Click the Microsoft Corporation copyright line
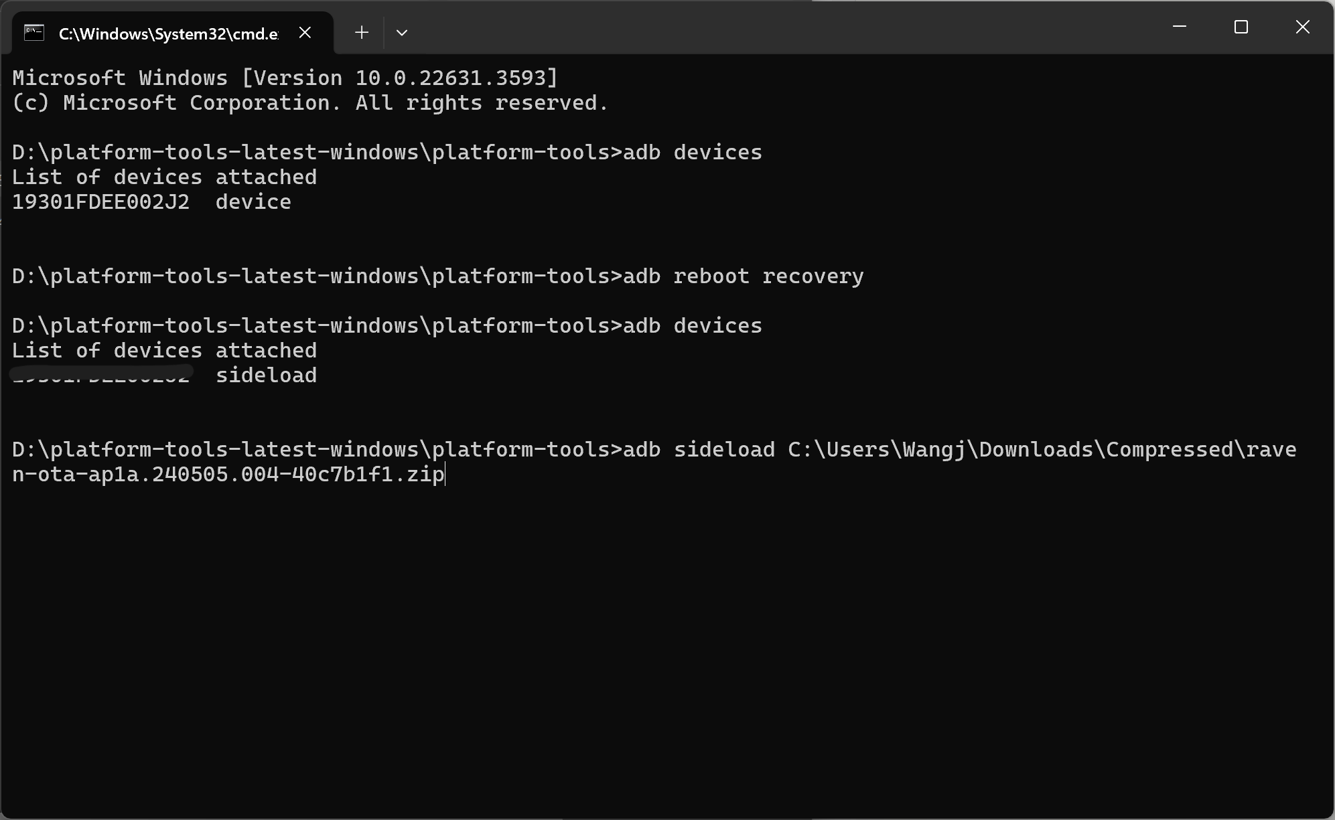Viewport: 1335px width, 820px height. 310,103
